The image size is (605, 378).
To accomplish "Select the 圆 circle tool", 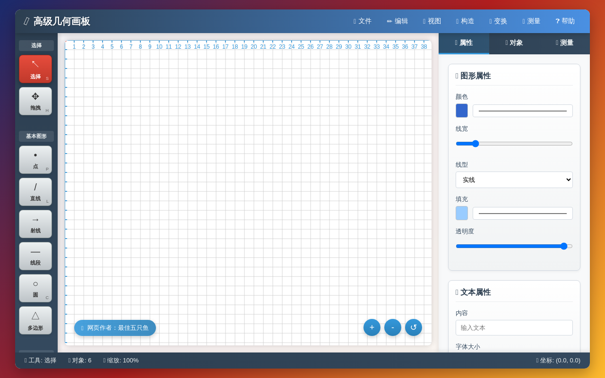I will [35, 288].
